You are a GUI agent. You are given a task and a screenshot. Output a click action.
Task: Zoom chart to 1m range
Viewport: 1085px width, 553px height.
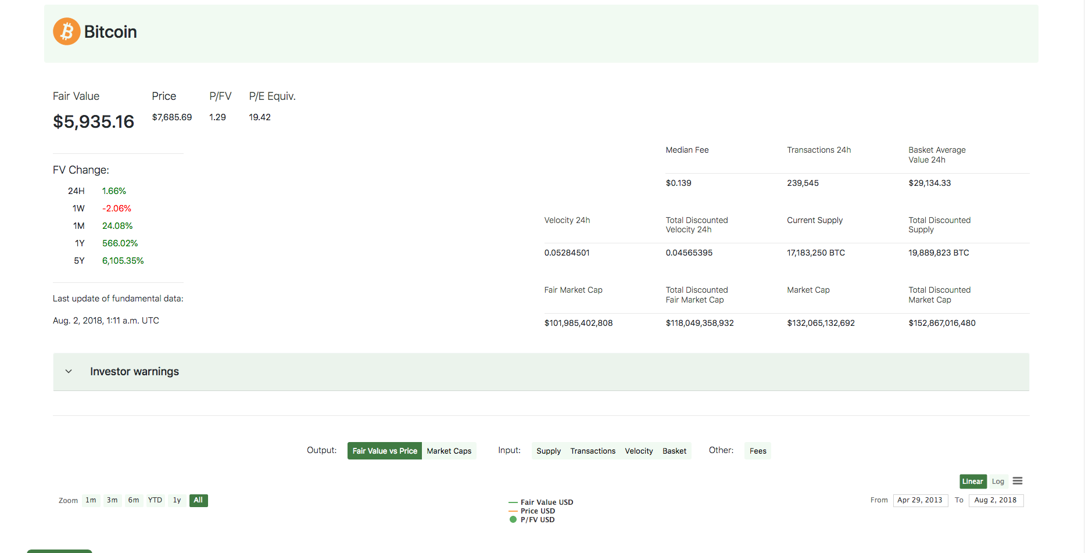coord(91,500)
